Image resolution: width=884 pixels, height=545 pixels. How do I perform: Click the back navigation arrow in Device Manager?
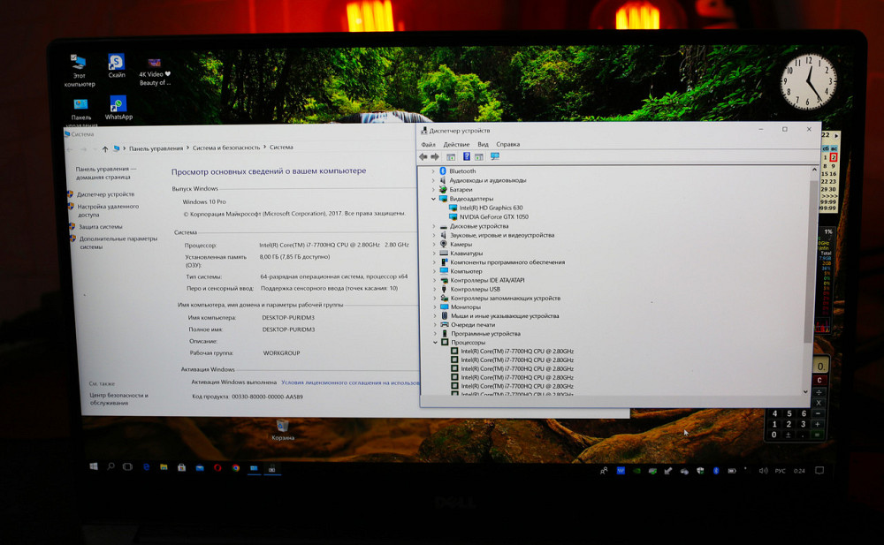(x=423, y=156)
